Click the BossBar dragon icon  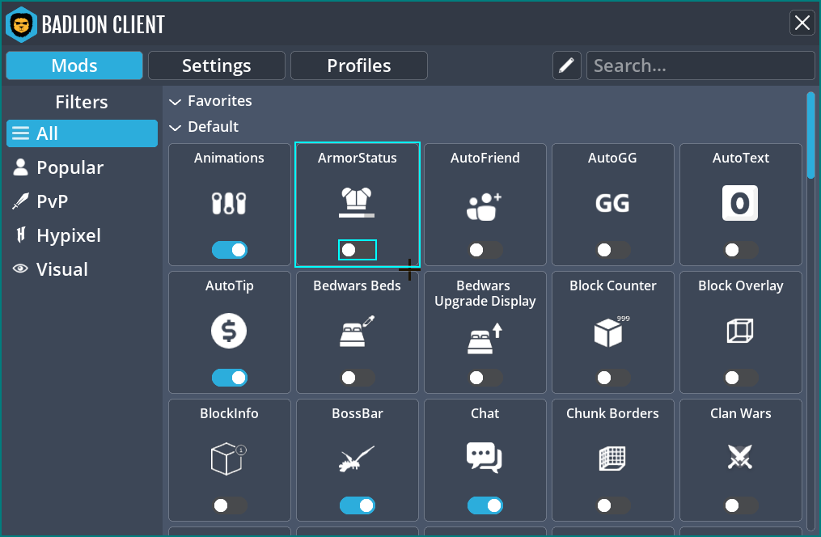click(357, 459)
